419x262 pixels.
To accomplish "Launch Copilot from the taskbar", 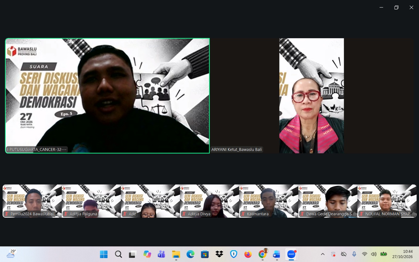I will [x=147, y=254].
